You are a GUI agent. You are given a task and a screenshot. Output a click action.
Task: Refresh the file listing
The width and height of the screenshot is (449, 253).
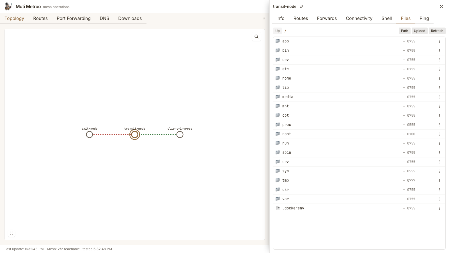pos(437,31)
